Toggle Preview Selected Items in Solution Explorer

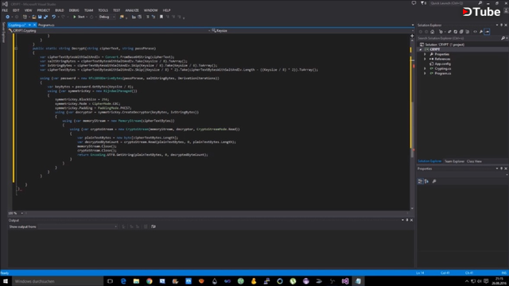[x=487, y=32]
